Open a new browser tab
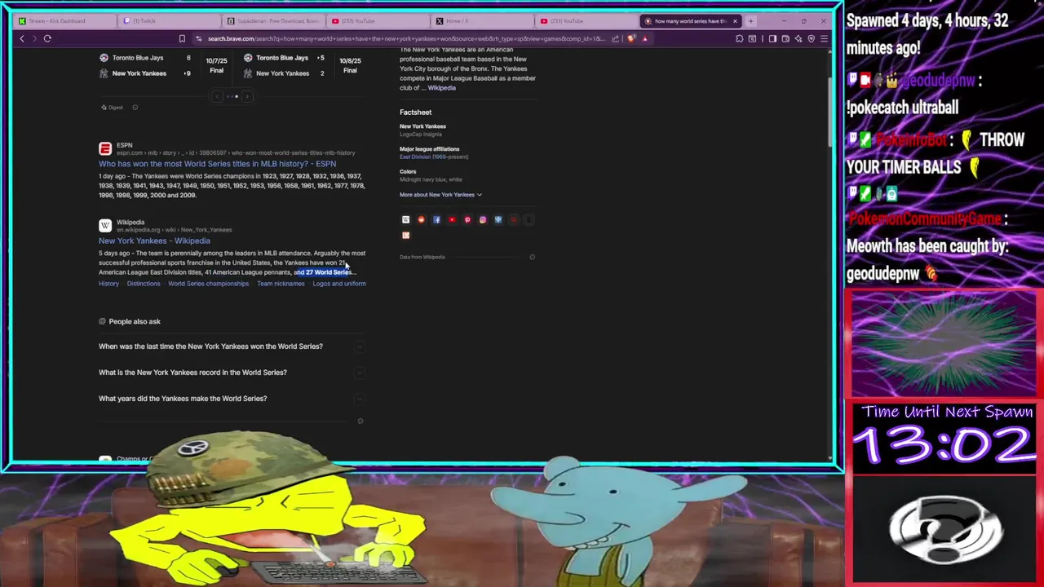The height and width of the screenshot is (587, 1044). click(x=750, y=21)
